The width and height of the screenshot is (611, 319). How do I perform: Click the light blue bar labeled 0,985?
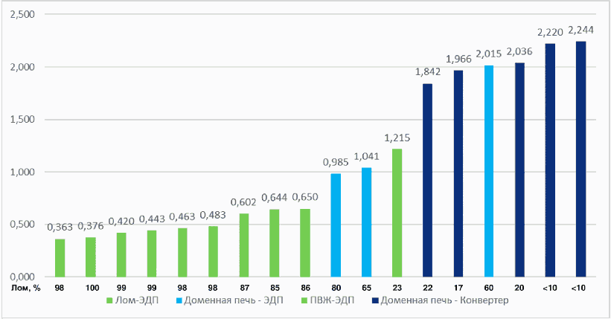point(336,225)
